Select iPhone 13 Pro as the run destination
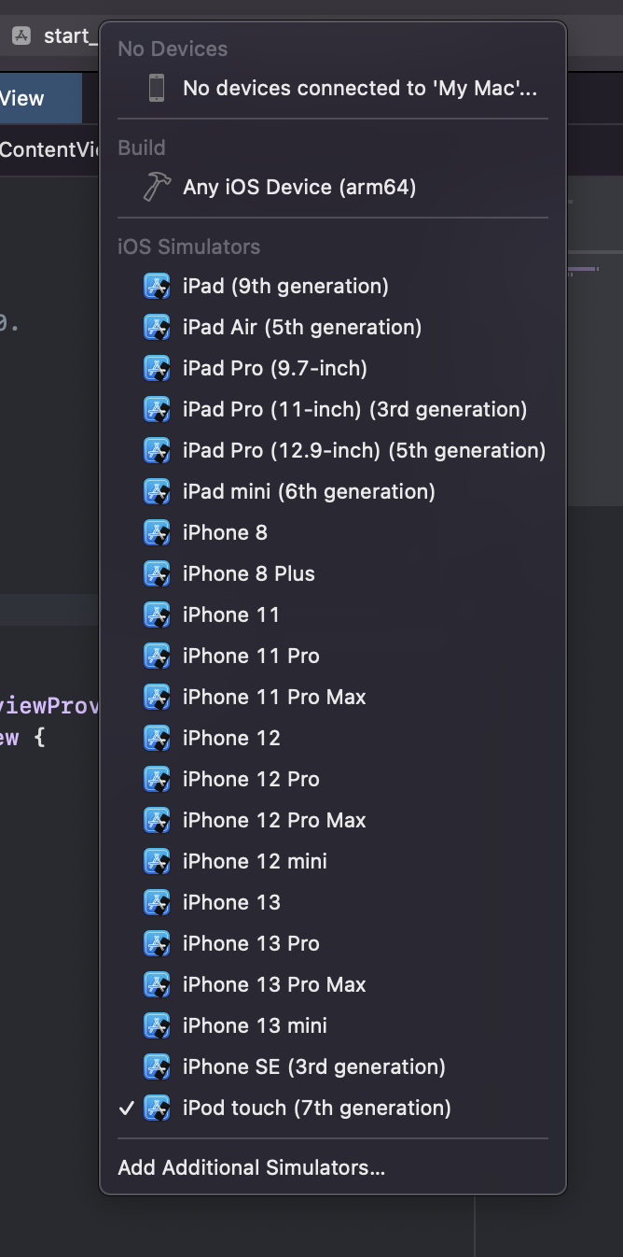Screen dimensions: 623x1257 251,943
